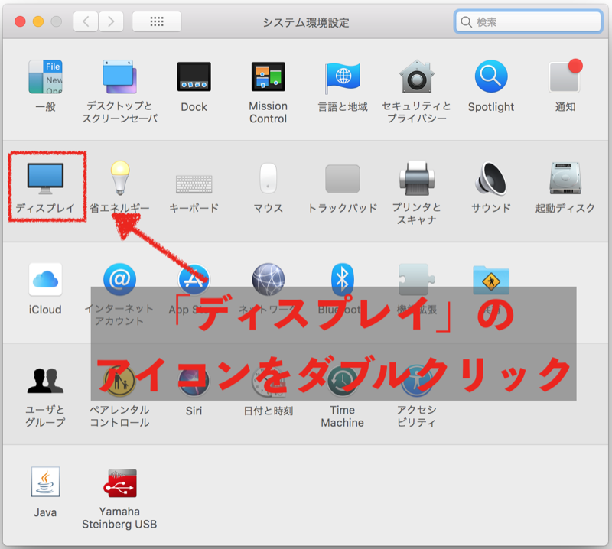Open トラックパッド (Trackpad) preferences

pos(343,179)
